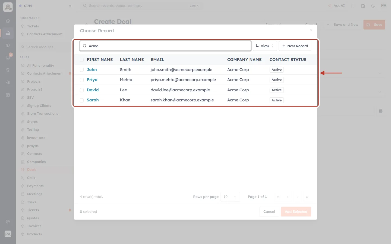Image resolution: width=391 pixels, height=244 pixels.
Task: Open Deals in the sidebar
Action: coord(32,170)
